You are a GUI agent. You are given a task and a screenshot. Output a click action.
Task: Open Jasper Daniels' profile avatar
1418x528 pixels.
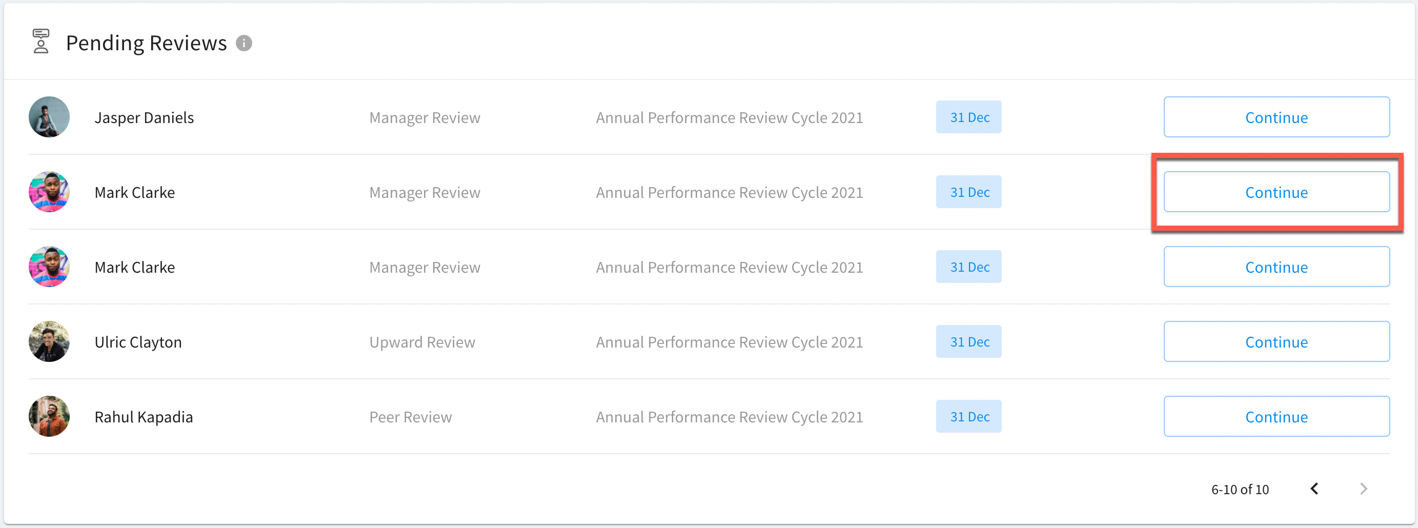(x=49, y=117)
